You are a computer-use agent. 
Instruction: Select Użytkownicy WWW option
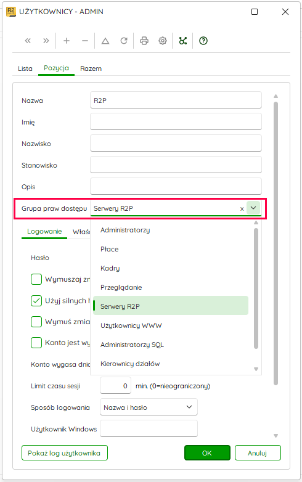(x=171, y=325)
